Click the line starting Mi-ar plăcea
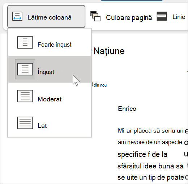 150,131
